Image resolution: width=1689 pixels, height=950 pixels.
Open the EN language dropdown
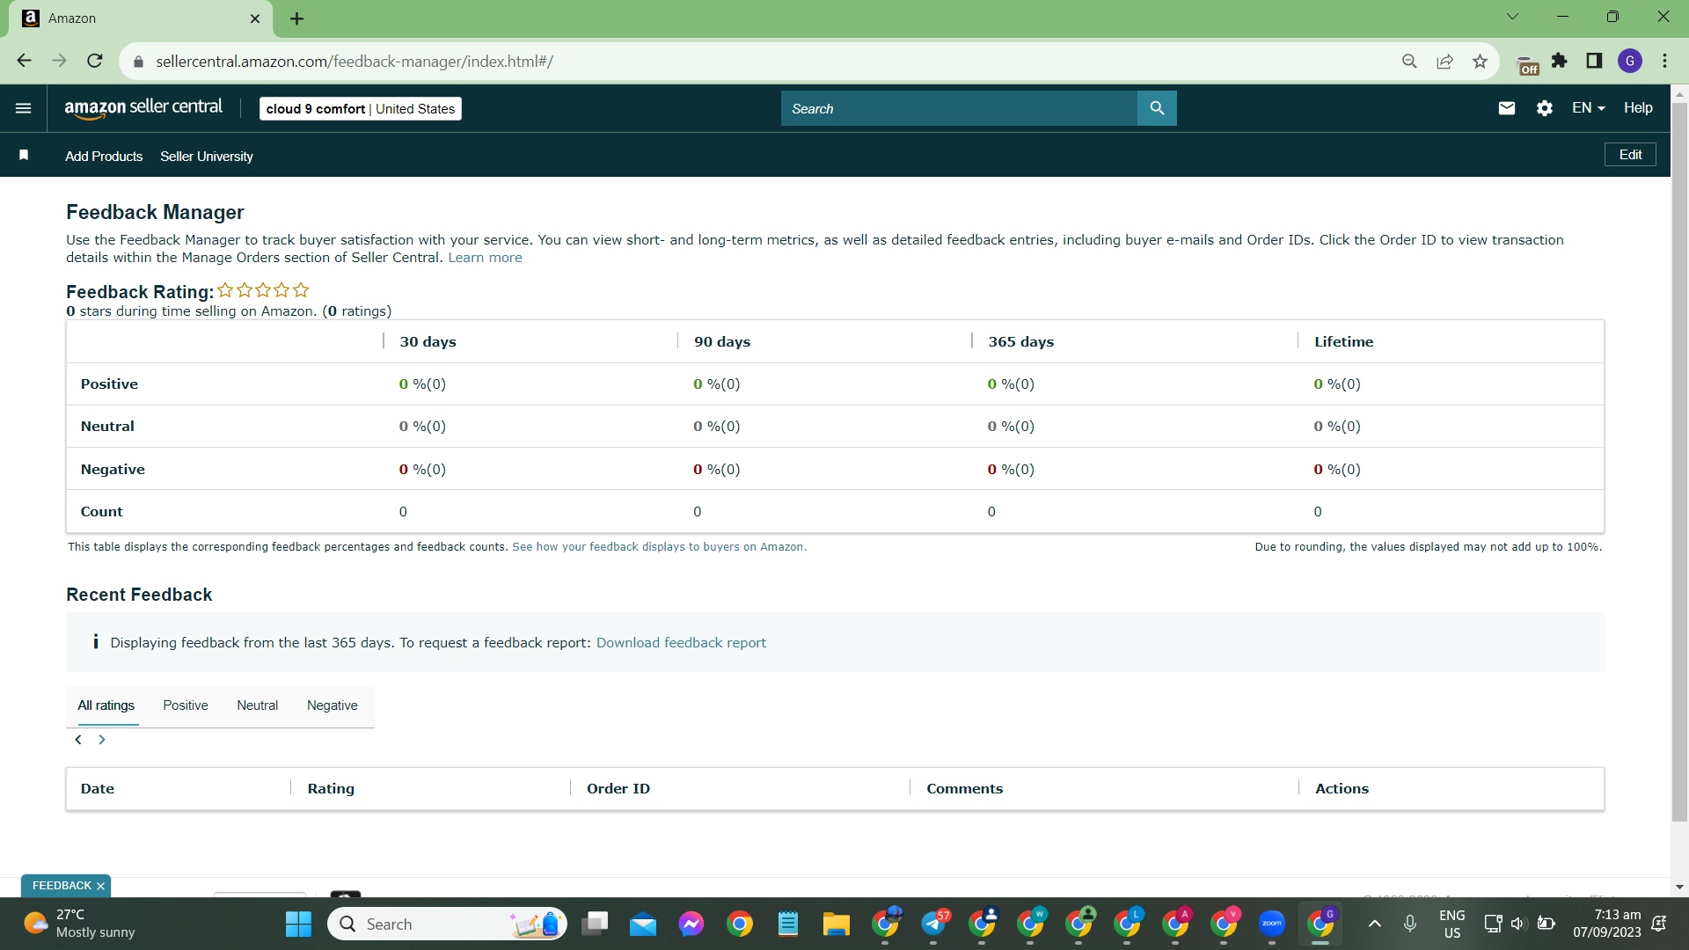click(1589, 108)
